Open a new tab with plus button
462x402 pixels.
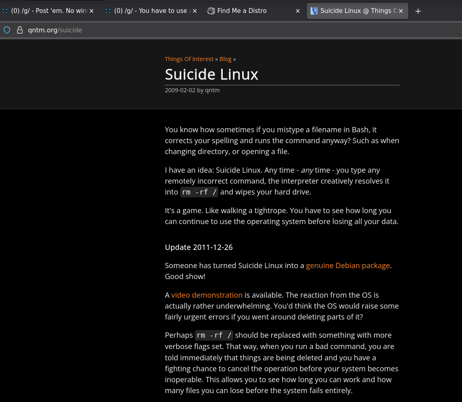(x=418, y=11)
